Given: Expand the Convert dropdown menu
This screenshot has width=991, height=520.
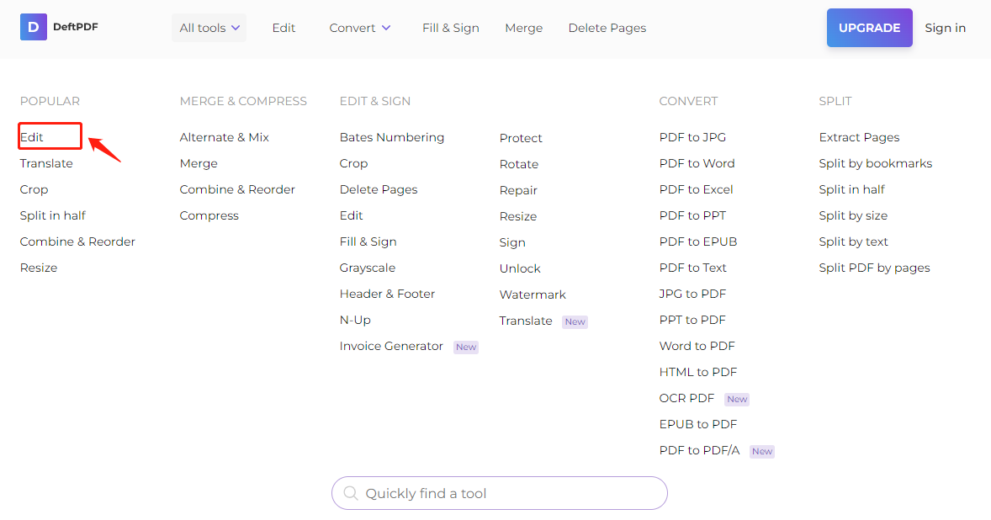Looking at the screenshot, I should pyautogui.click(x=359, y=27).
